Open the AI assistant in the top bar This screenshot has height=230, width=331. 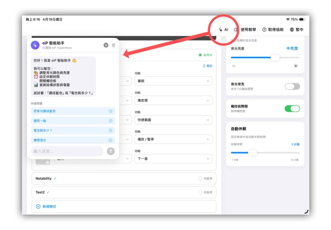pos(223,30)
